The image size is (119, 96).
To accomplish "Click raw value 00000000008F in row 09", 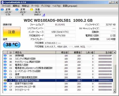I will (x=105, y=56).
